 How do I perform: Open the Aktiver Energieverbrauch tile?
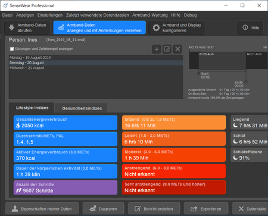tap(66, 155)
